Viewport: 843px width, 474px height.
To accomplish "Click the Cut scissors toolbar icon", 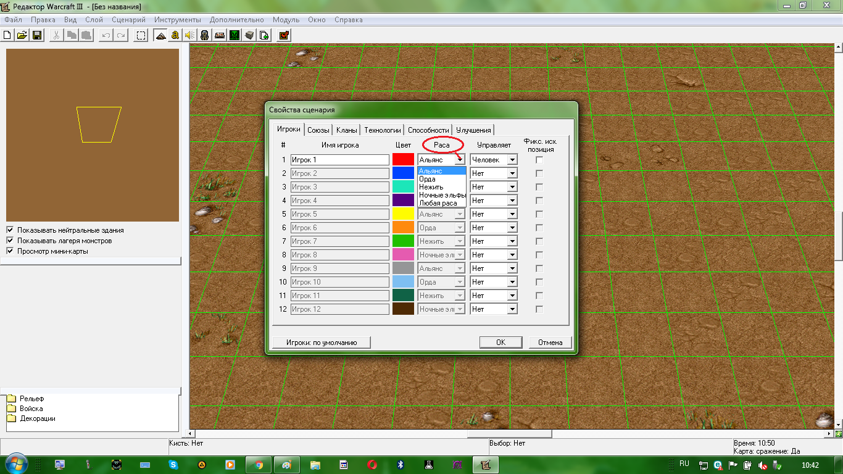I will [x=56, y=35].
